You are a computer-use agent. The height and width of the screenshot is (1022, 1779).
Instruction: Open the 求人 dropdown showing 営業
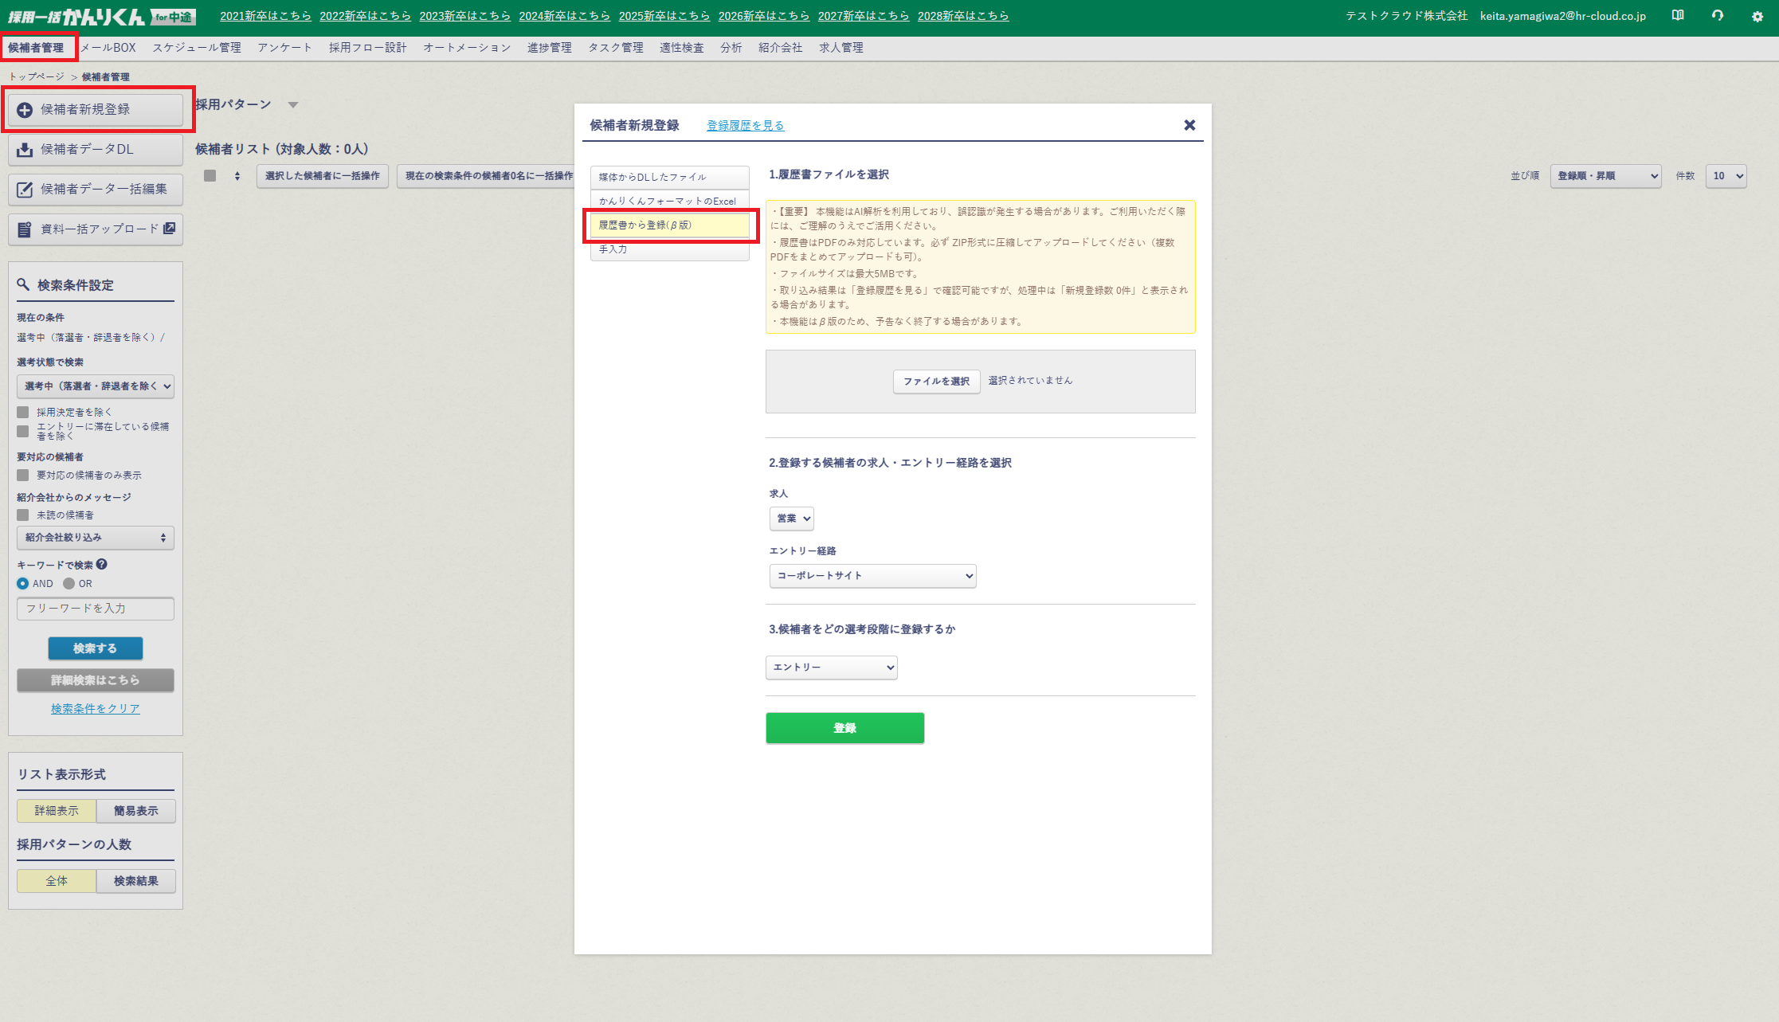pyautogui.click(x=791, y=519)
